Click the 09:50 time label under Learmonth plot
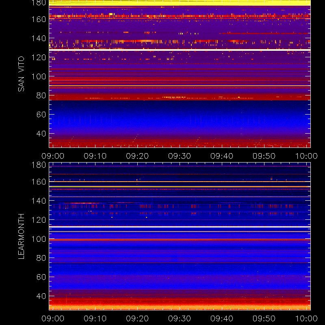This screenshot has height=325, width=325. click(x=264, y=318)
